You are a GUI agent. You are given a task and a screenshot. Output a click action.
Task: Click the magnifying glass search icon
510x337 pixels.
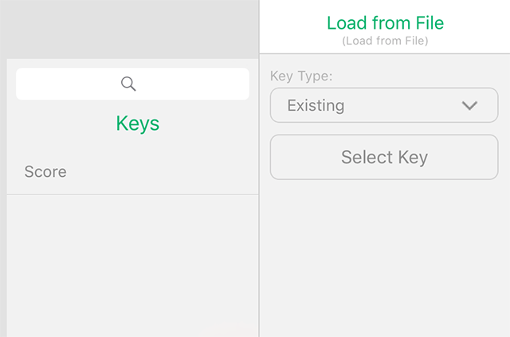pos(128,84)
